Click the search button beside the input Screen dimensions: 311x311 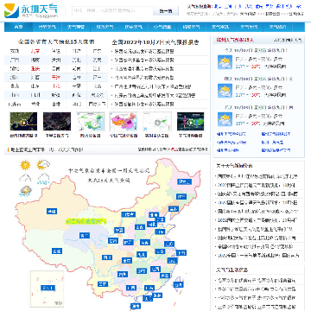(x=166, y=11)
